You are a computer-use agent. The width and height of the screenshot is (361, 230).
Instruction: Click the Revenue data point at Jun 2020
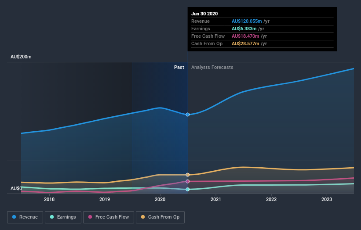tap(188, 115)
